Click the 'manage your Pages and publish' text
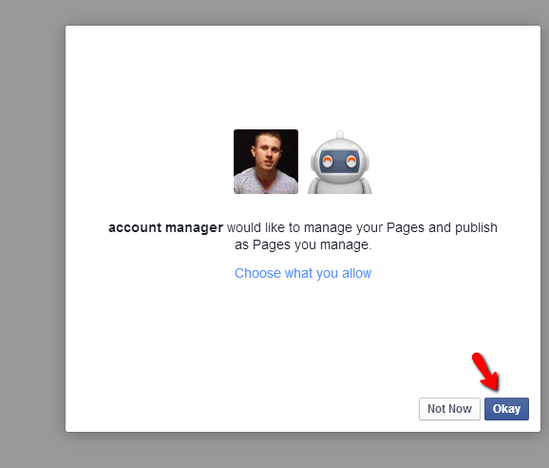Viewport: 549px width, 468px height. [401, 227]
